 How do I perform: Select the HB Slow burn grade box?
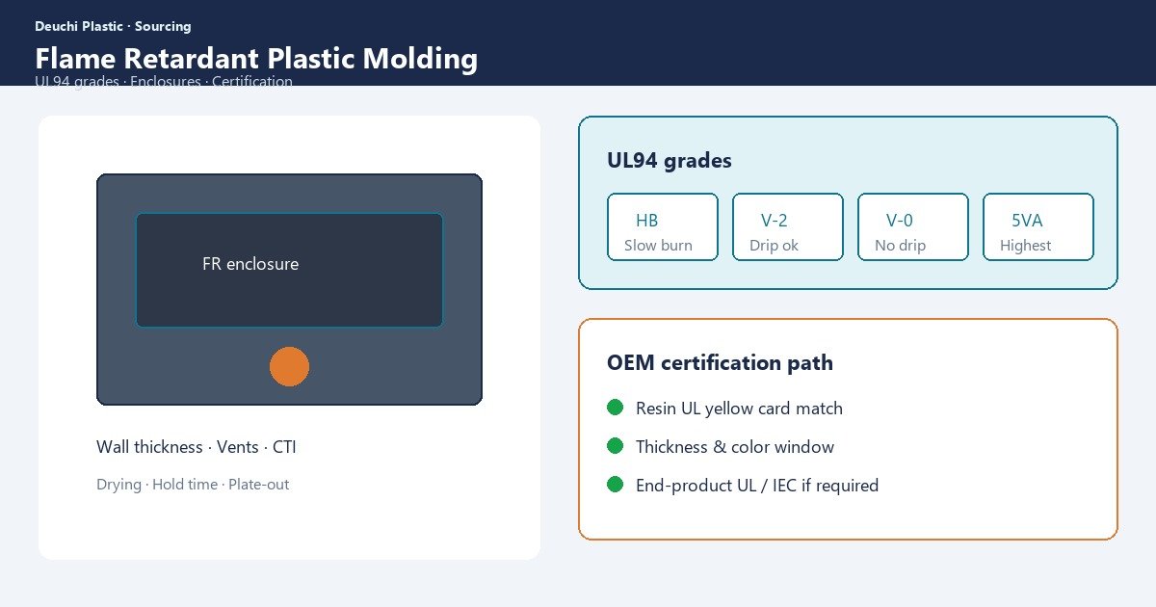(663, 226)
